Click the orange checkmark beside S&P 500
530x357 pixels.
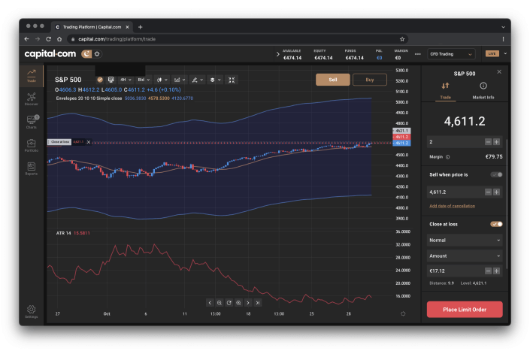point(100,80)
